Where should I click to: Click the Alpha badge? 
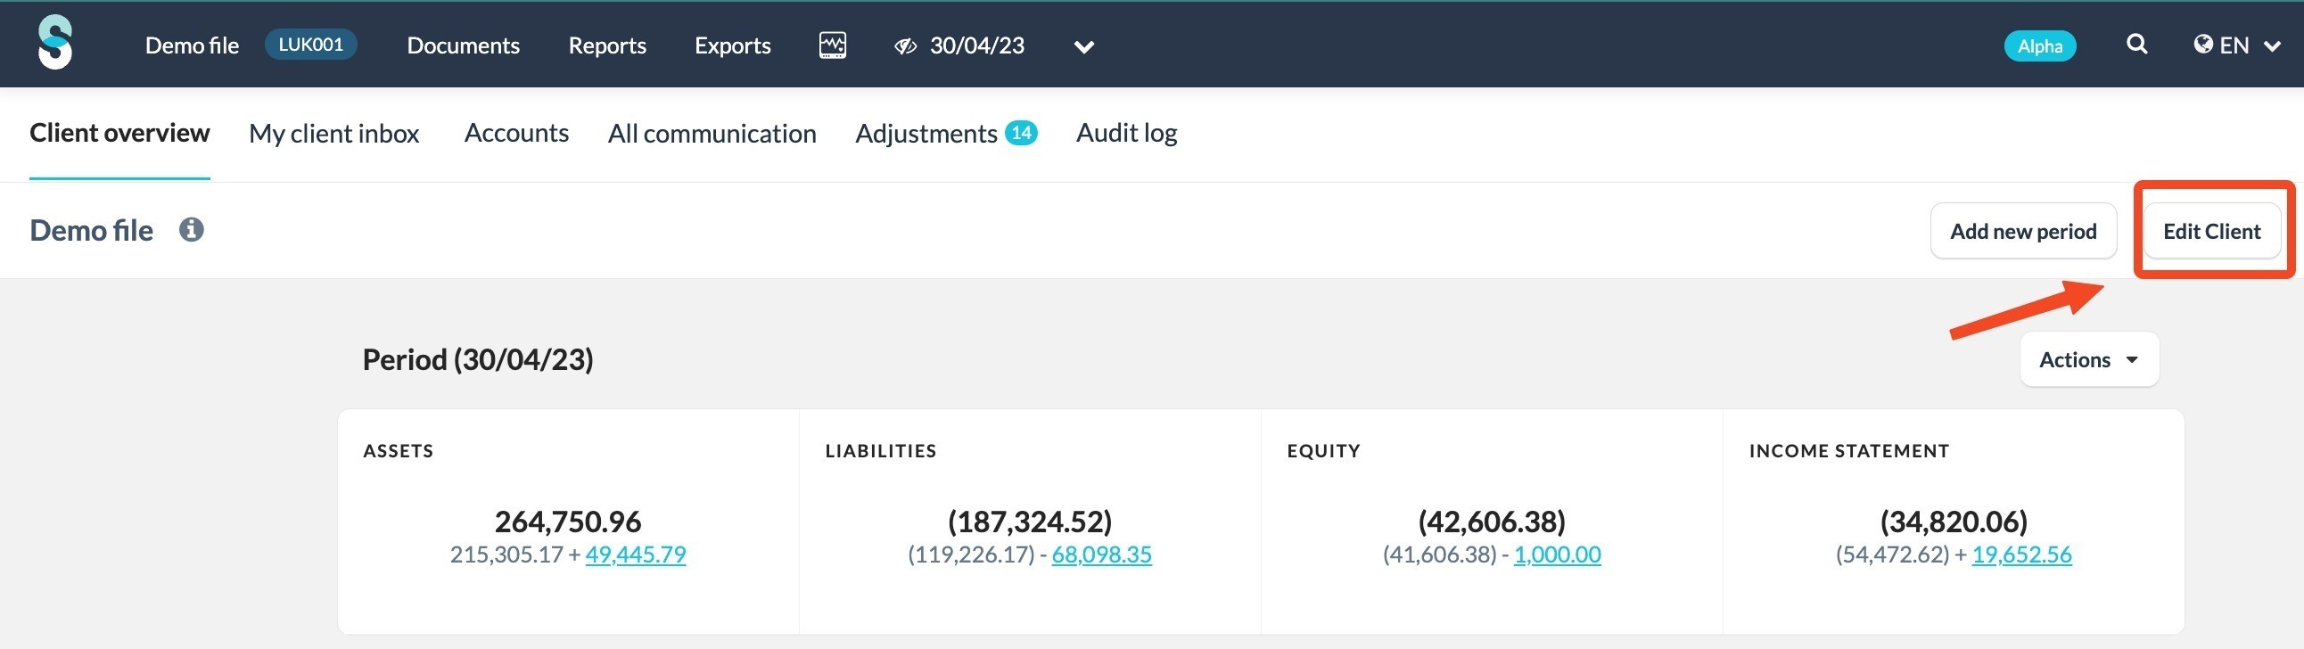tap(2039, 46)
